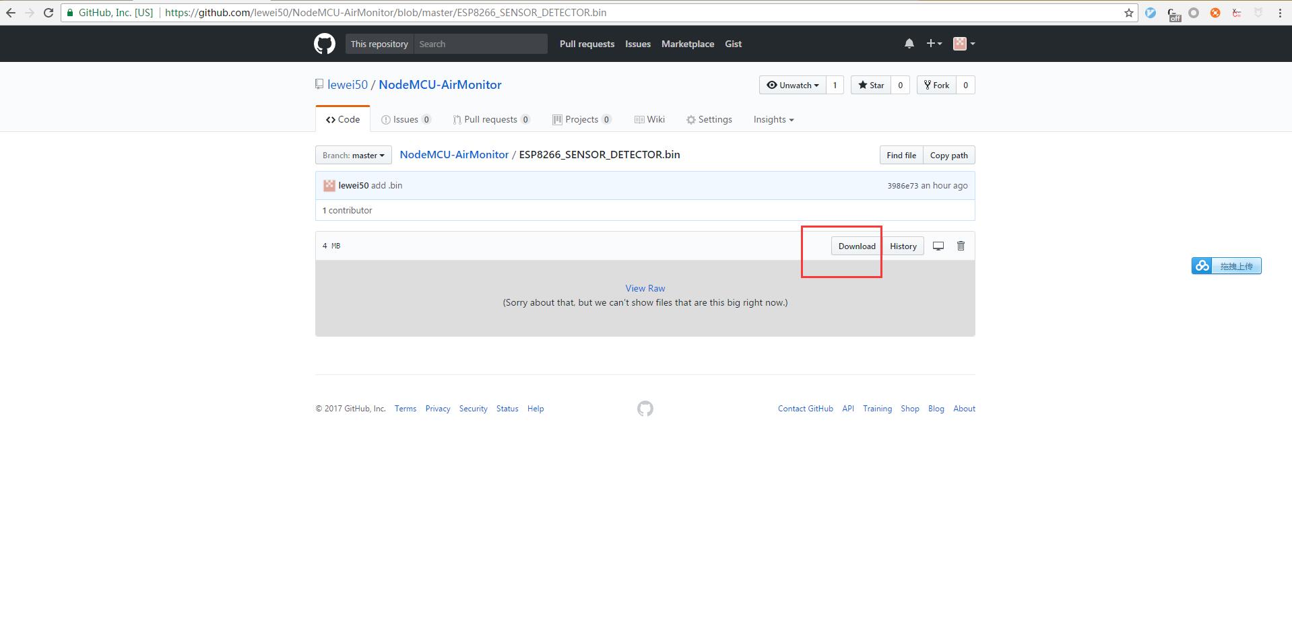
Task: Open footer API link
Action: [x=847, y=409]
